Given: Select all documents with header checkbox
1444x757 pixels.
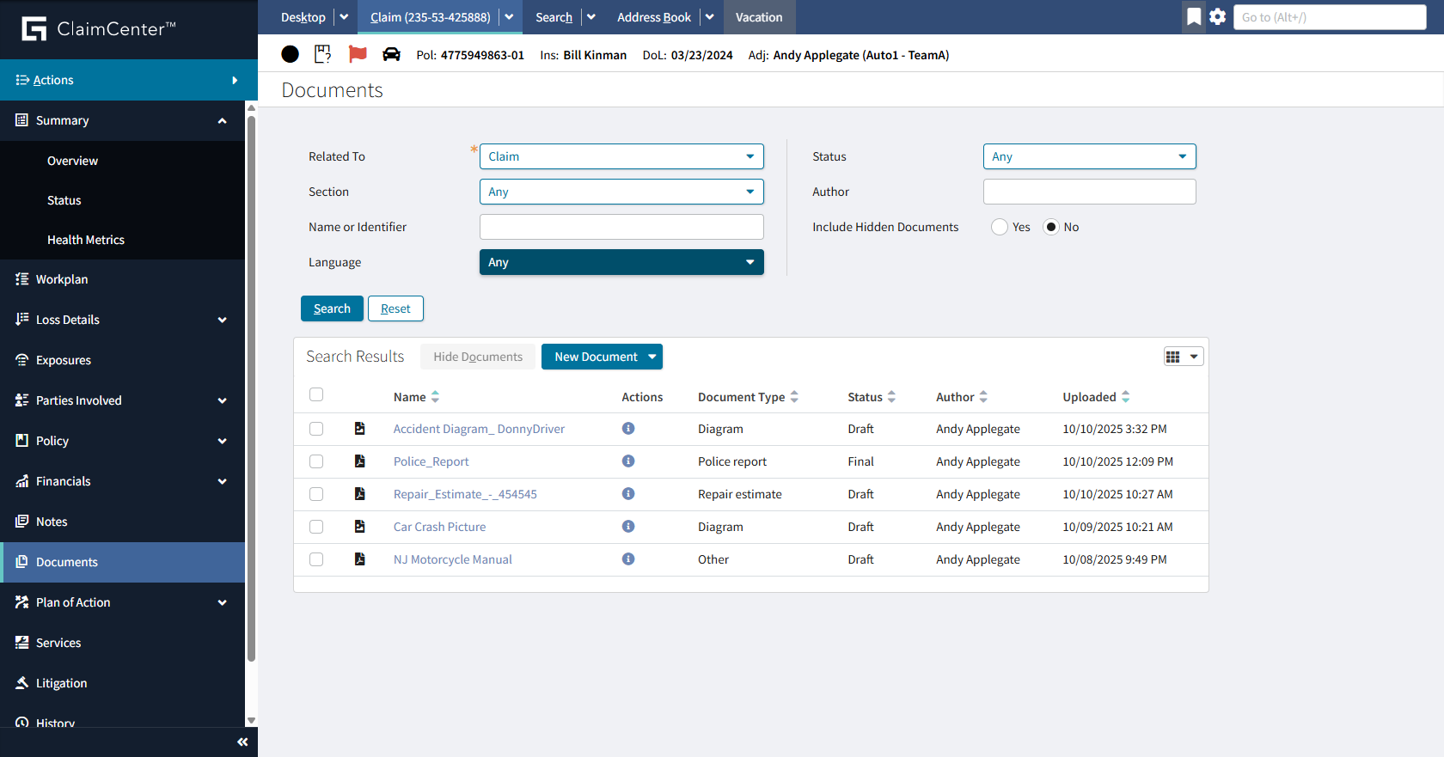Looking at the screenshot, I should click(316, 394).
